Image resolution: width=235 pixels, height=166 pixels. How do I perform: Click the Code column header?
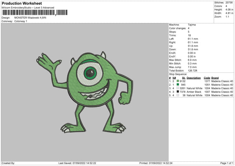[207, 78]
